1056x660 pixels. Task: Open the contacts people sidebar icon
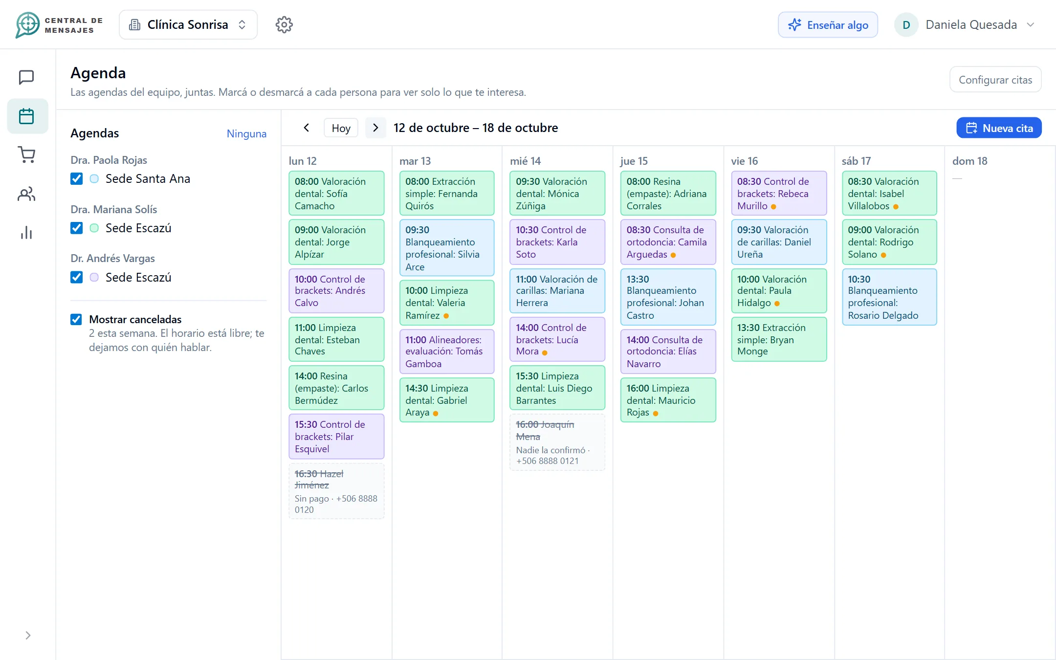coord(26,194)
